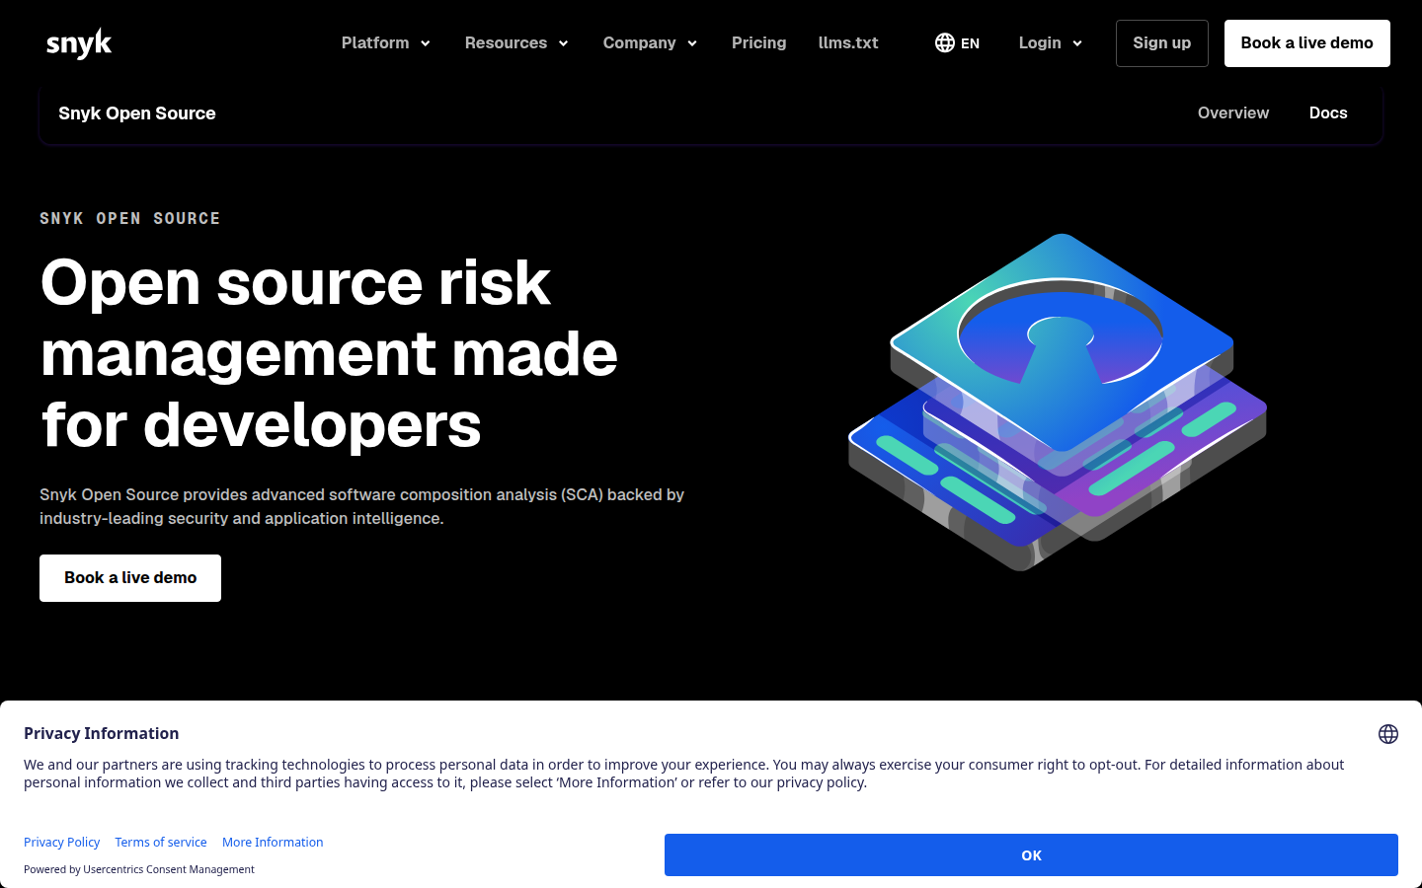Expand the Platform menu chevron

(x=426, y=43)
